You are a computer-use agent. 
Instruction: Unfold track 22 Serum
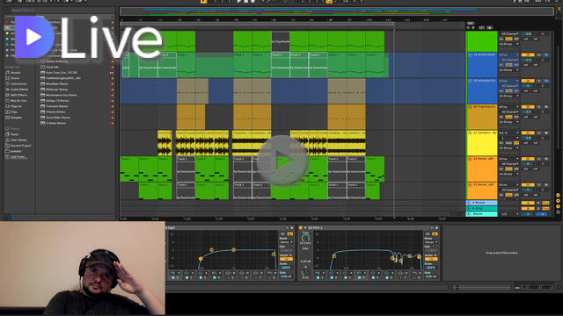(470, 159)
